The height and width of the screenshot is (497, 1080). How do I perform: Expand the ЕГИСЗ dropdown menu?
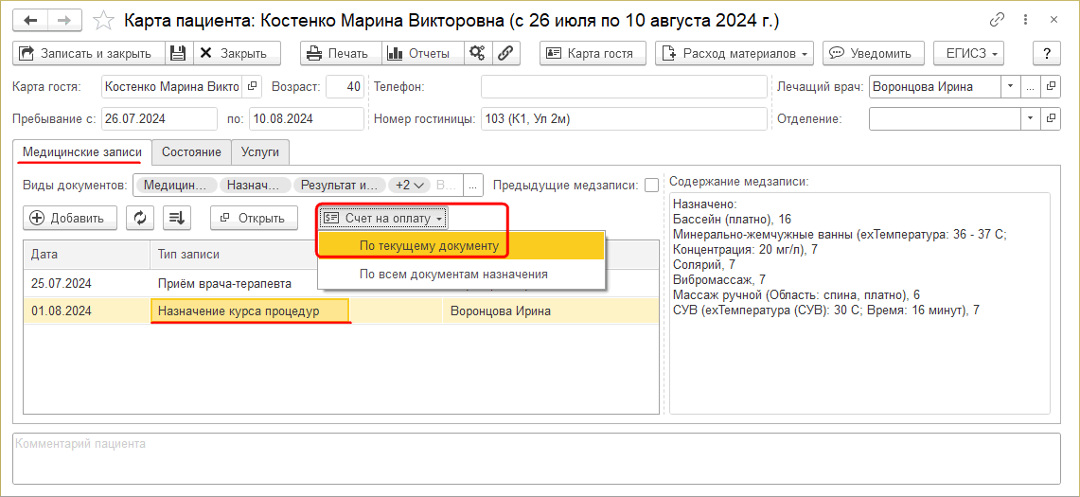pos(969,53)
